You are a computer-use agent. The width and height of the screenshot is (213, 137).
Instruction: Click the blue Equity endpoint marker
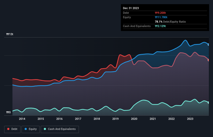pyautogui.click(x=209, y=45)
